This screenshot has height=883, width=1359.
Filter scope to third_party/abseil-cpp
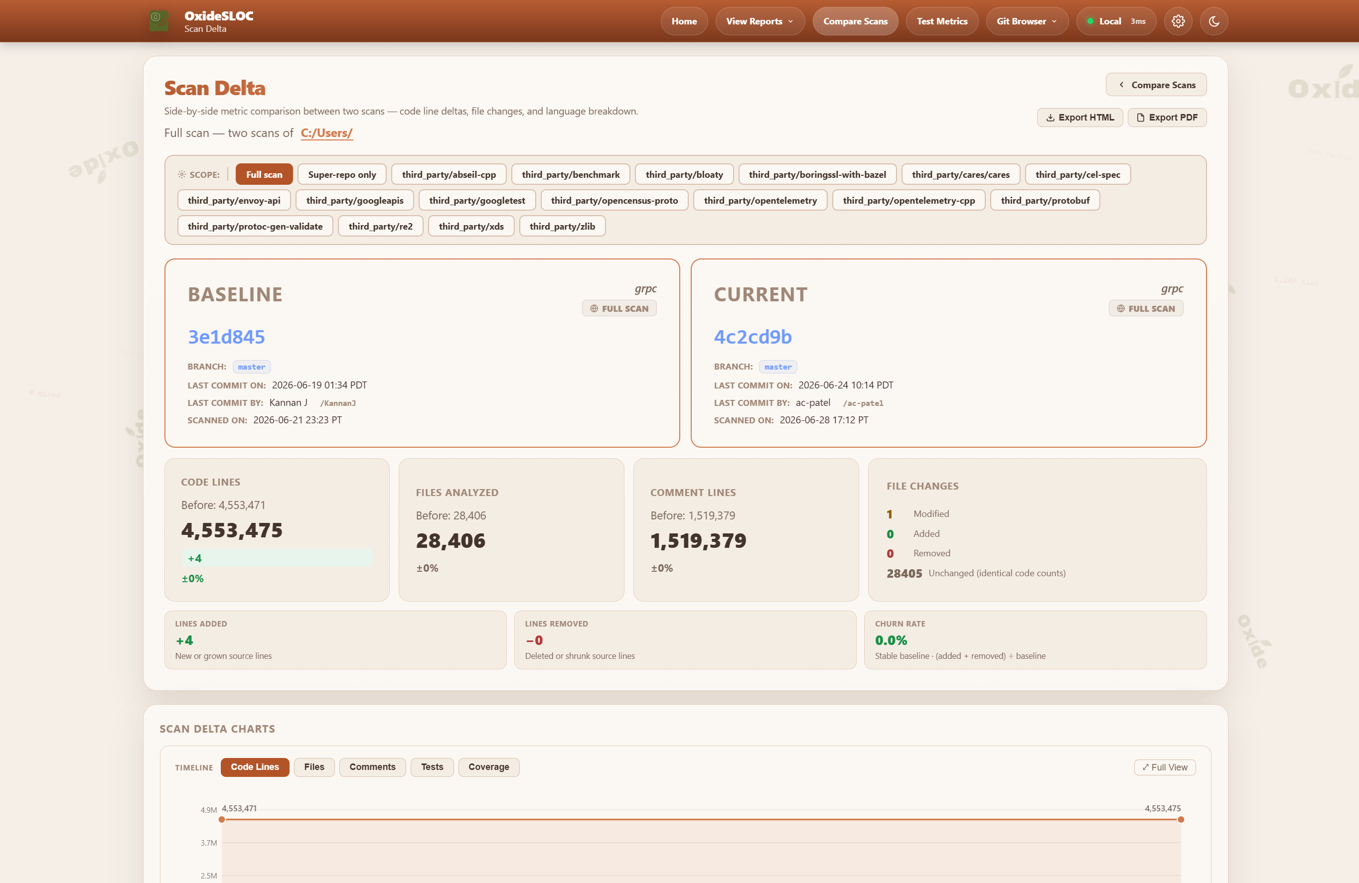click(449, 175)
